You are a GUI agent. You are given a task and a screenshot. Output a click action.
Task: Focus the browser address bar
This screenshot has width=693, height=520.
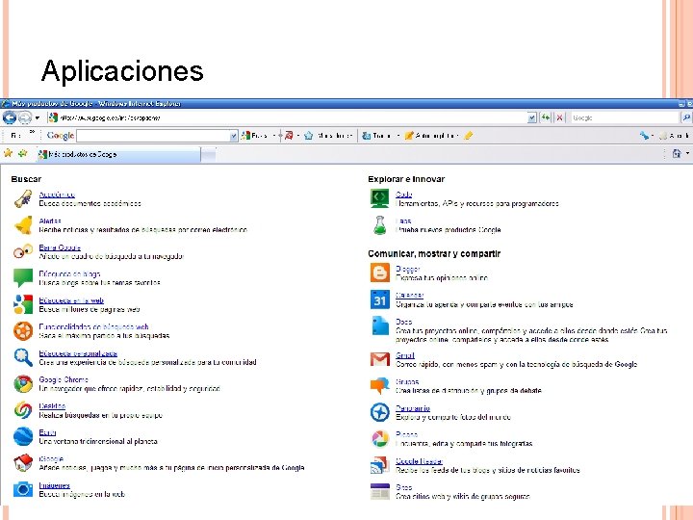coord(292,117)
